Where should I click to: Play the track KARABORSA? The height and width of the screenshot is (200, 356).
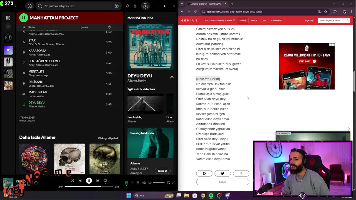click(x=70, y=52)
